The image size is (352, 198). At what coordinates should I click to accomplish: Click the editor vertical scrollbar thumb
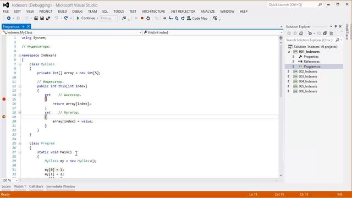pos(281,71)
